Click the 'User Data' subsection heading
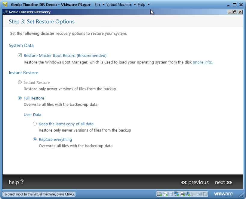This screenshot has width=246, height=199. pos(32,114)
